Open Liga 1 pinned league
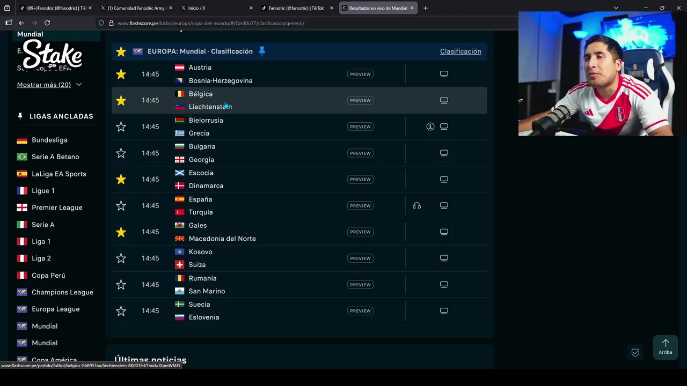The image size is (687, 386). (41, 241)
